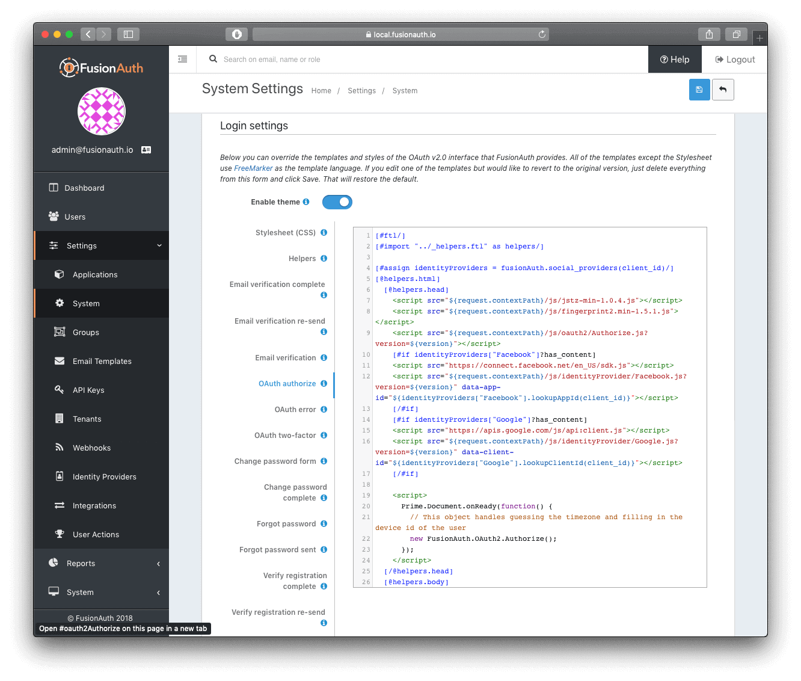Screen dimensions: 801x681
Task: Toggle the Enable theme switch
Action: coord(337,202)
